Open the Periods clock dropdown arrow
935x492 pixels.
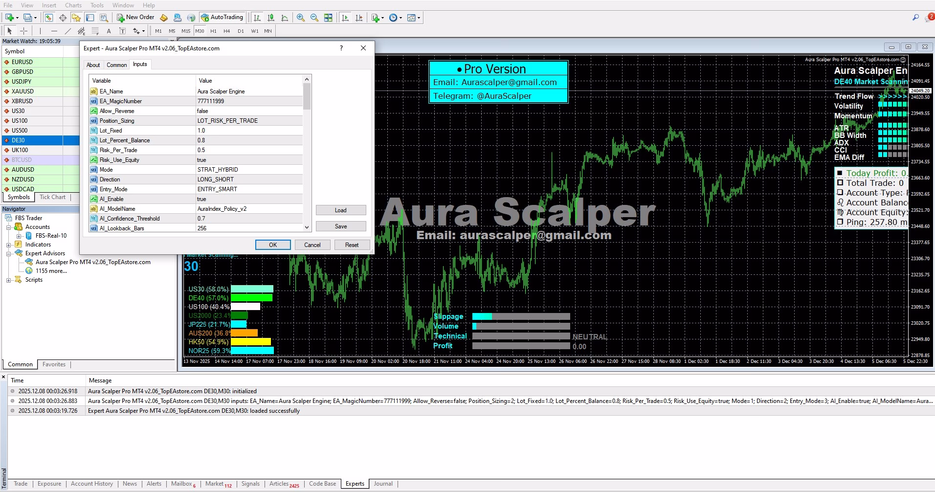click(x=401, y=18)
